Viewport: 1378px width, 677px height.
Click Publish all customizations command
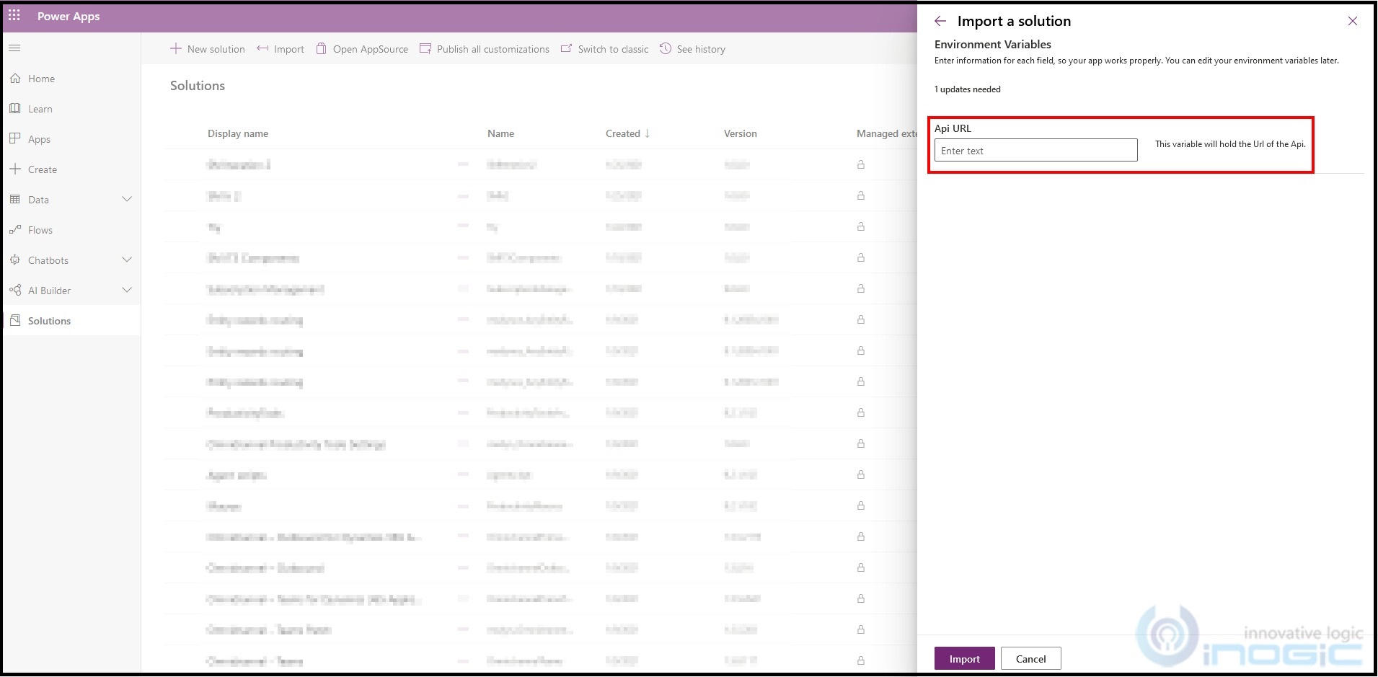[485, 49]
